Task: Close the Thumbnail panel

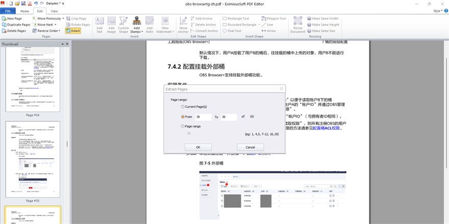Action: pyautogui.click(x=67, y=44)
